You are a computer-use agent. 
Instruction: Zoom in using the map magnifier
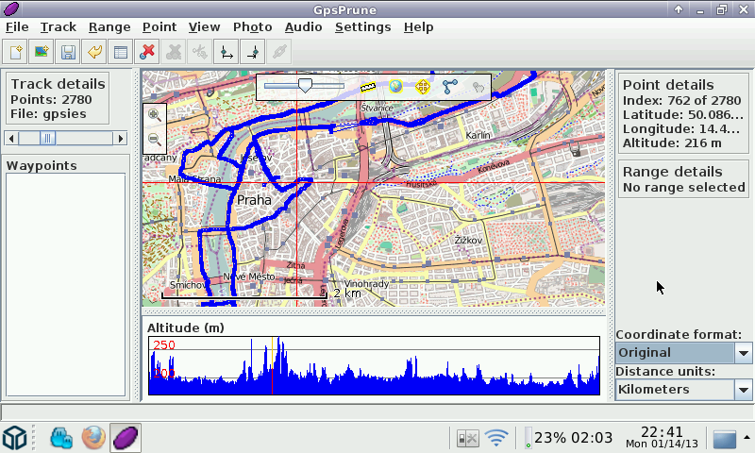pos(155,115)
